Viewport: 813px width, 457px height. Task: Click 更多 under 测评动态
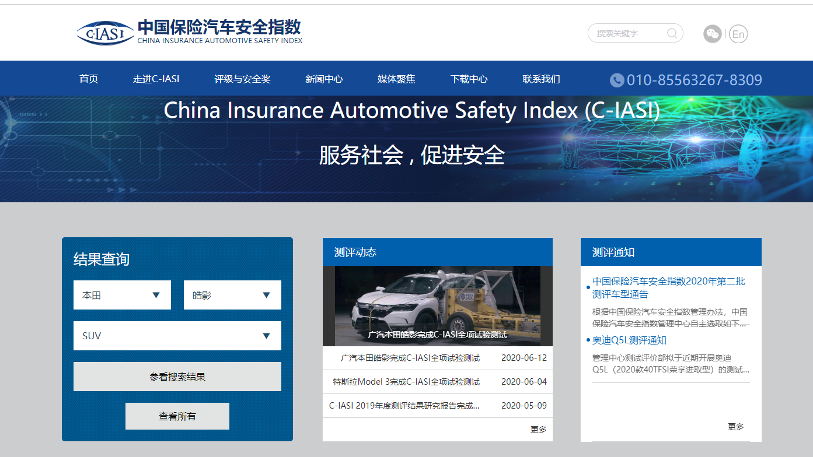[x=539, y=430]
